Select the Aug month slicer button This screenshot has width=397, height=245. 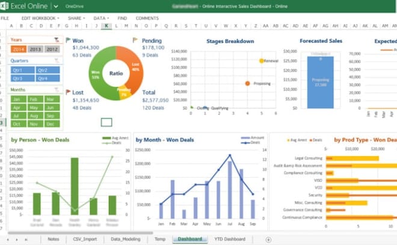(35, 116)
